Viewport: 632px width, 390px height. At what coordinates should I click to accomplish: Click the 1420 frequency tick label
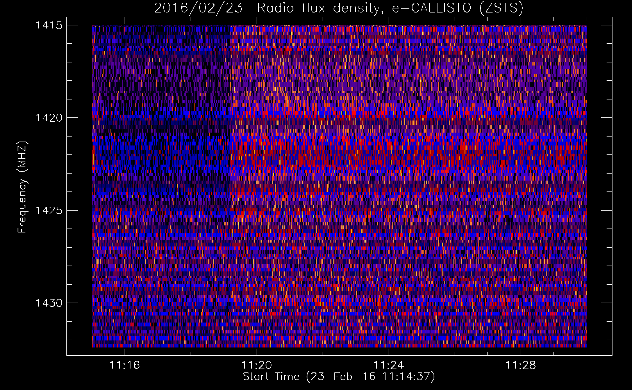point(49,118)
